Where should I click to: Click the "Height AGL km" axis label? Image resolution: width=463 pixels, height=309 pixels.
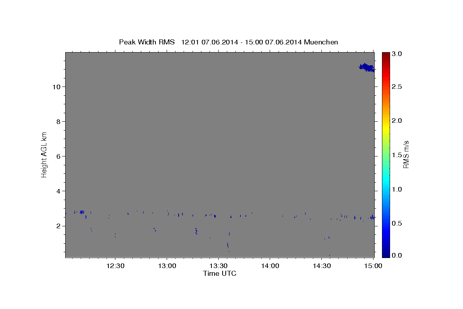click(44, 154)
